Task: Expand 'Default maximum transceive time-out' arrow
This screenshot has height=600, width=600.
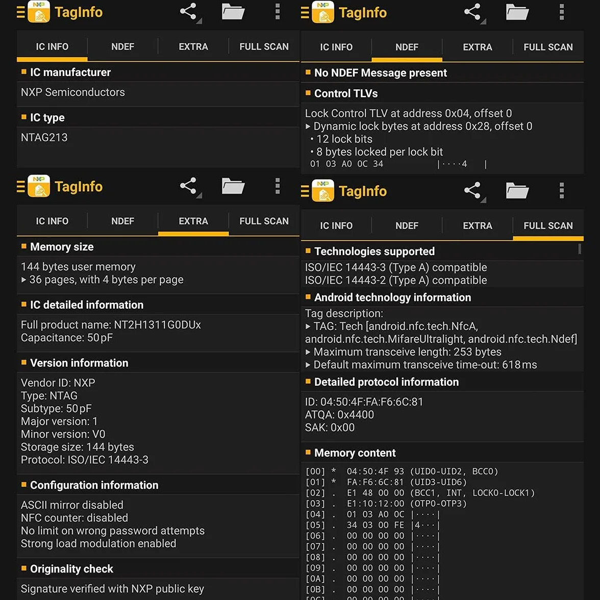Action: point(308,365)
